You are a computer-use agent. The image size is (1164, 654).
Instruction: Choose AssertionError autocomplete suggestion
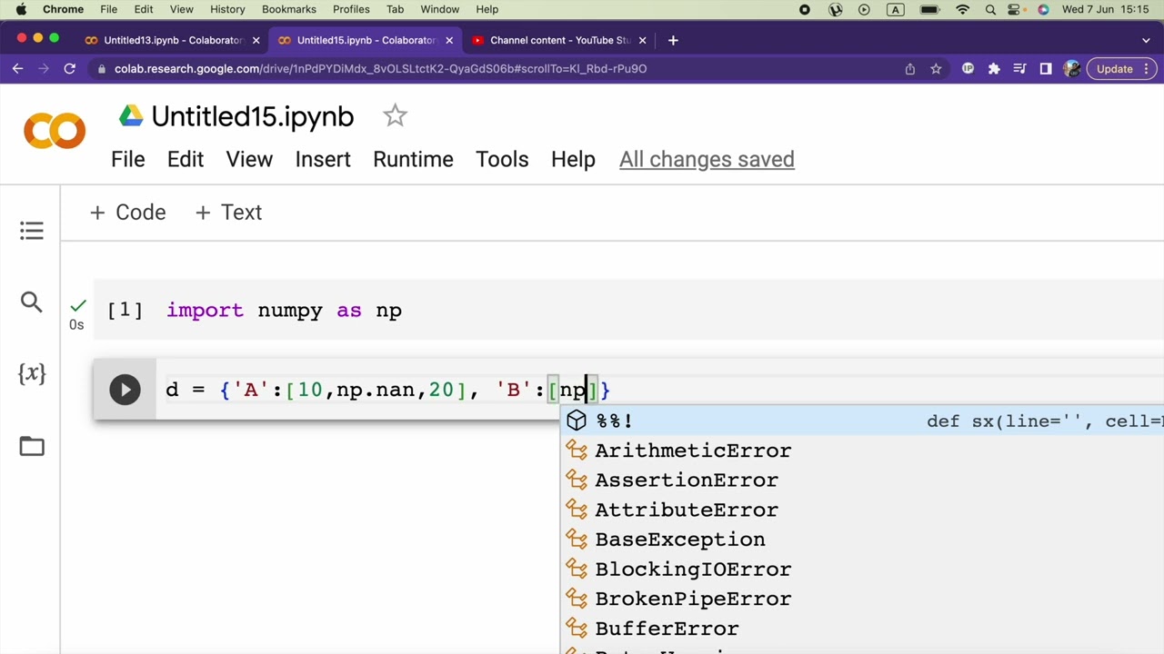coord(862,480)
